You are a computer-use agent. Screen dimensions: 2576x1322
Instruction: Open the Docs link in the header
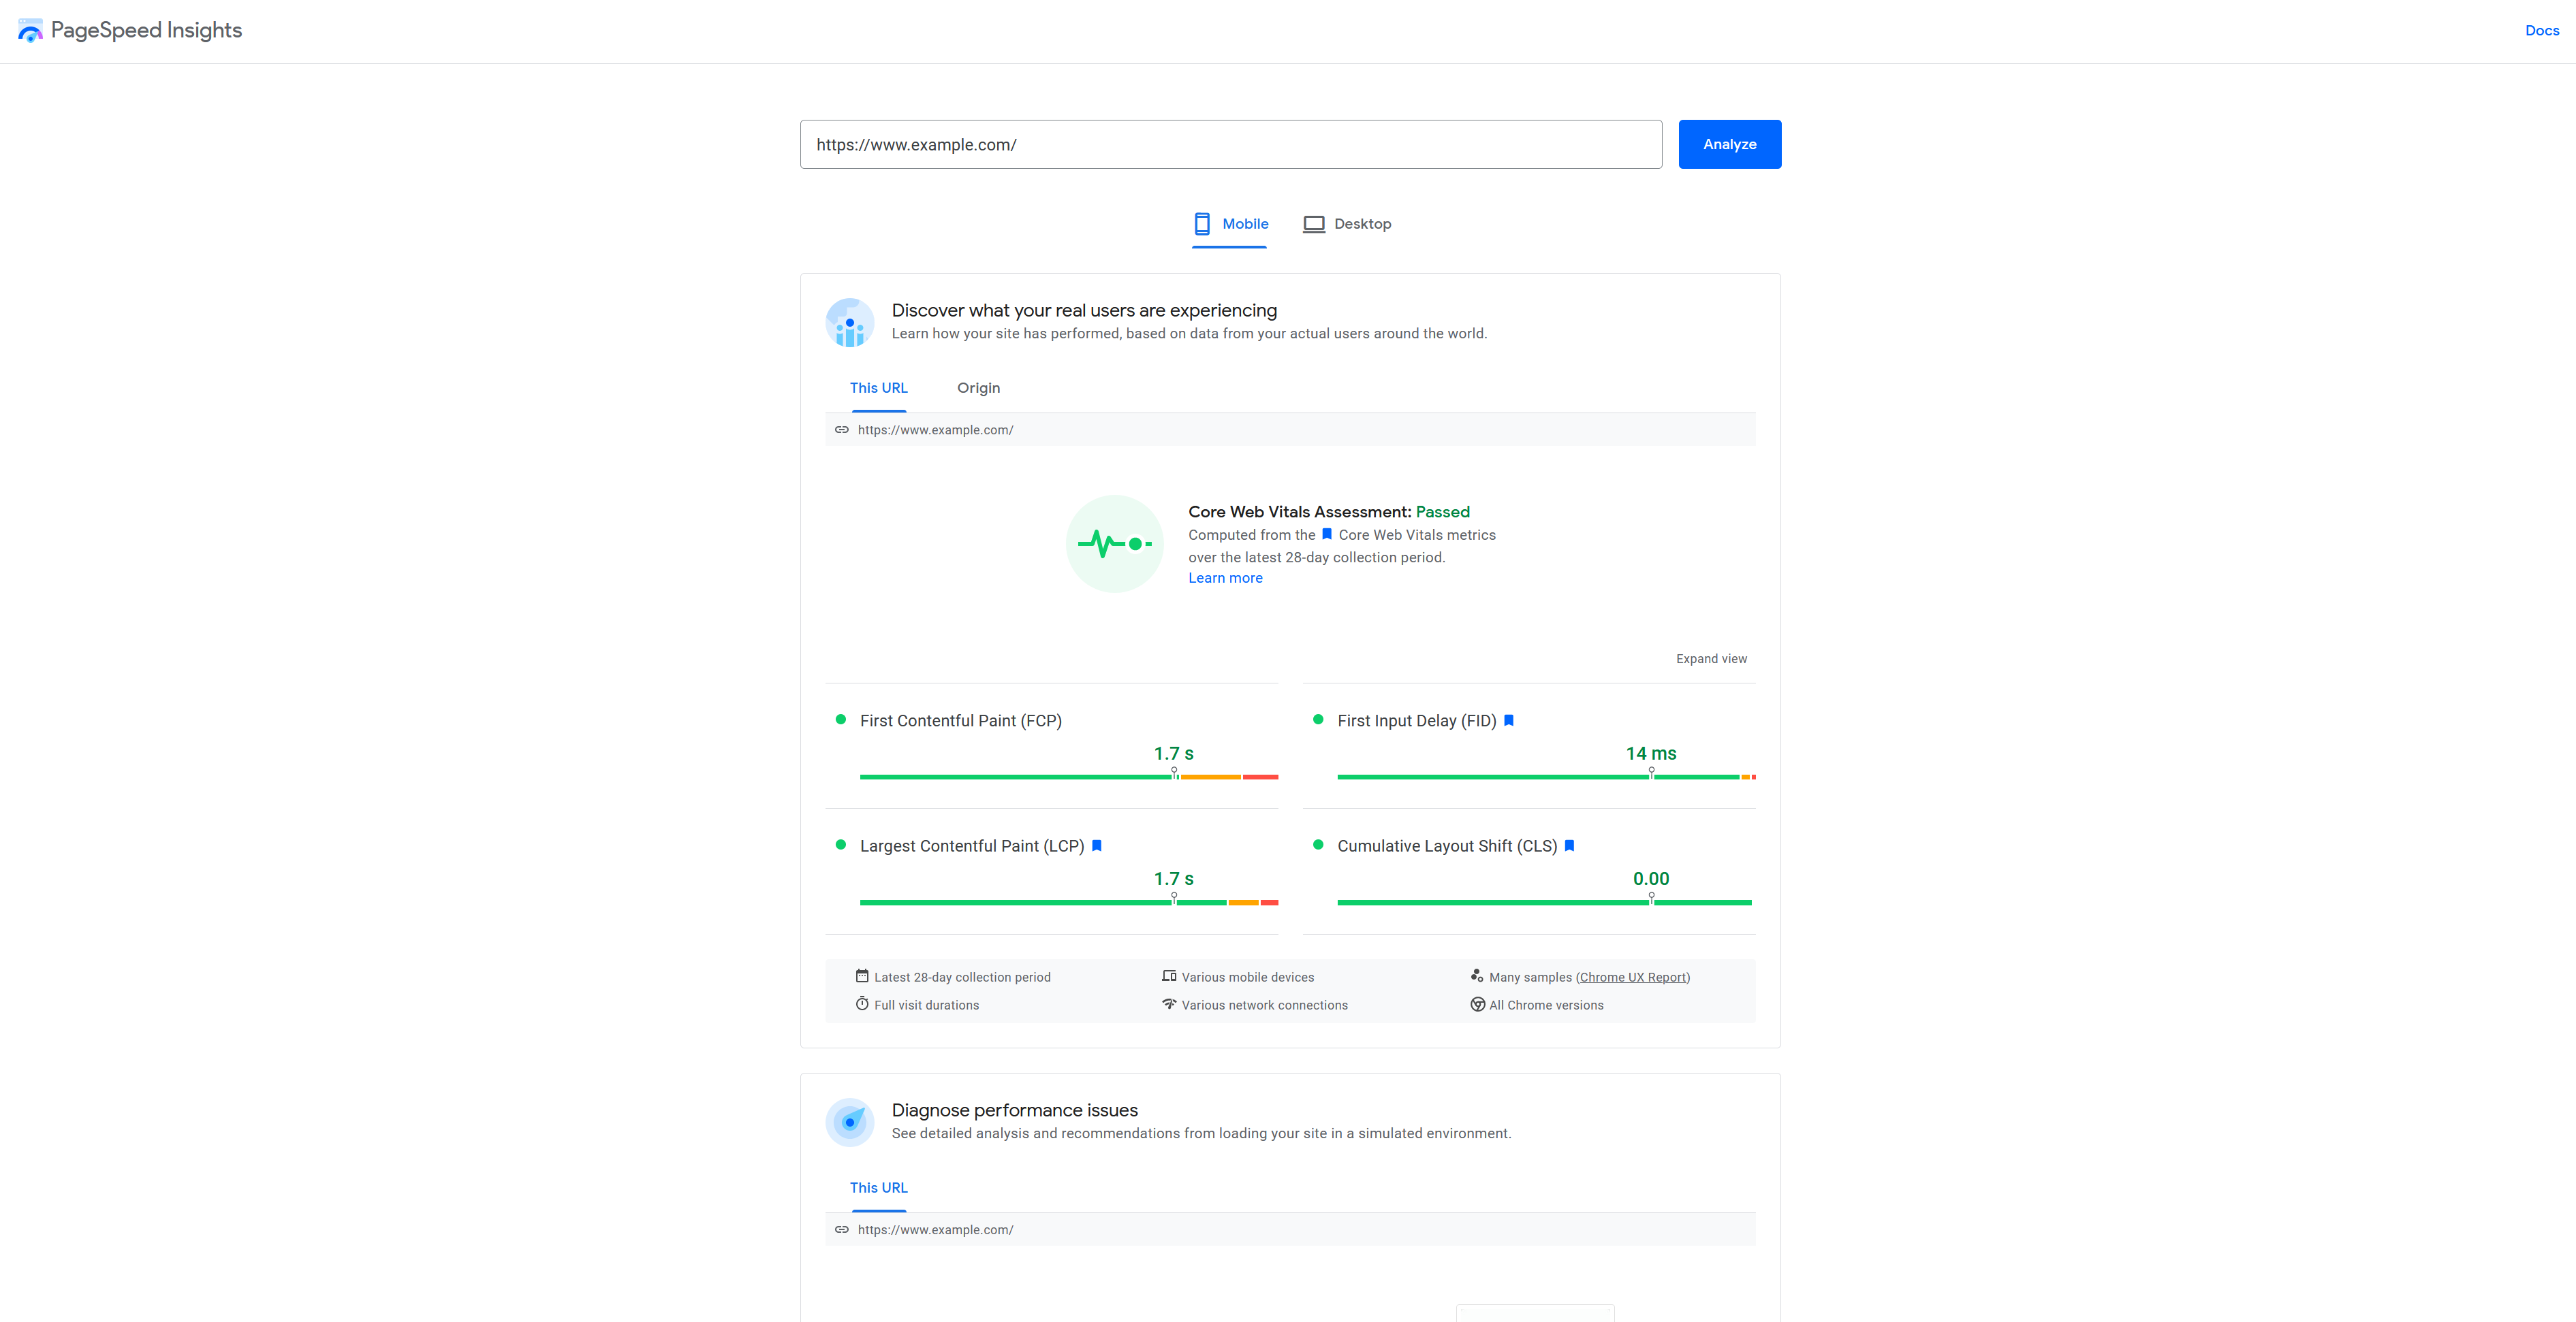click(2543, 30)
